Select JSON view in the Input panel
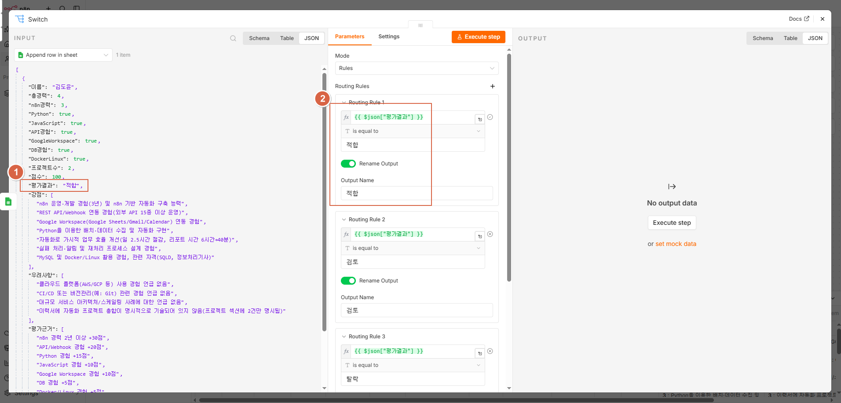Image resolution: width=841 pixels, height=403 pixels. [x=312, y=38]
